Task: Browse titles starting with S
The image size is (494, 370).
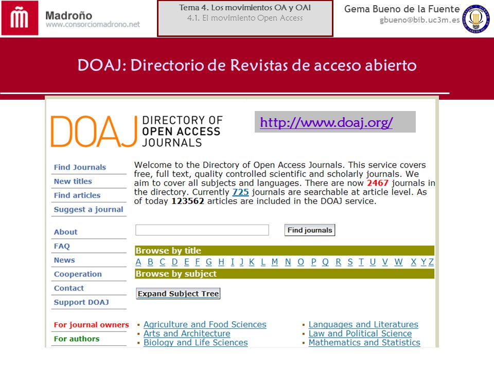Action: pyautogui.click(x=350, y=262)
